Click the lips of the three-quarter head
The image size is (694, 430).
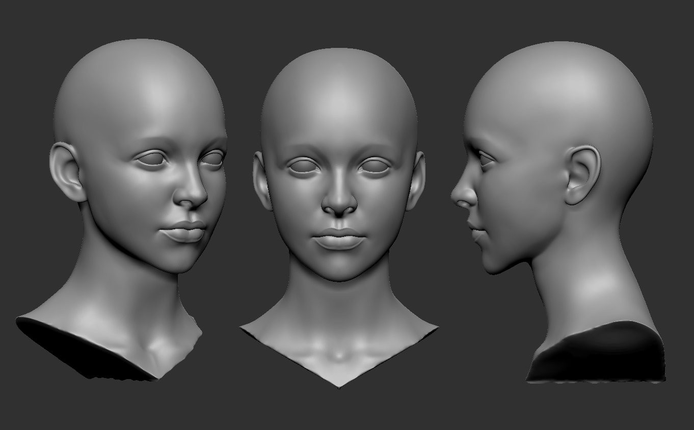tap(183, 232)
